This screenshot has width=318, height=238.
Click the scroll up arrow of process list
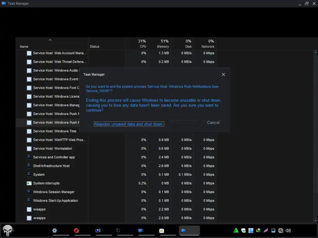point(316,52)
